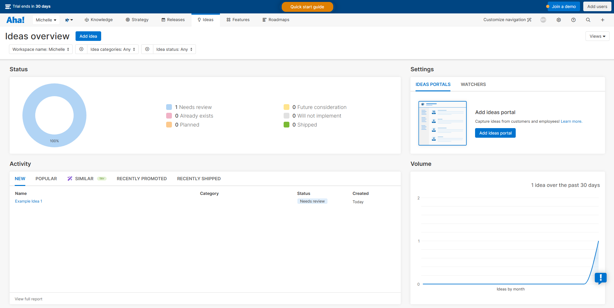Click the ideas portal preview thumbnail
This screenshot has width=614, height=308.
(442, 123)
